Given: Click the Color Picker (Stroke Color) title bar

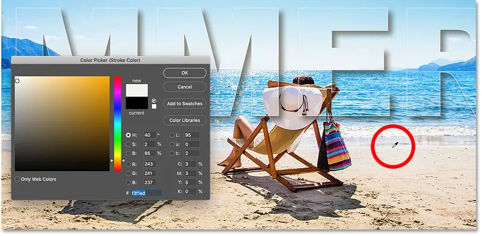Looking at the screenshot, I should click(111, 60).
